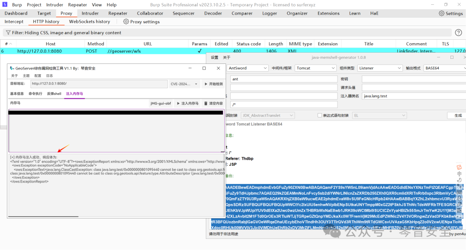
Task: Expand the BASE64 output format dropdown
Action: click(445, 68)
